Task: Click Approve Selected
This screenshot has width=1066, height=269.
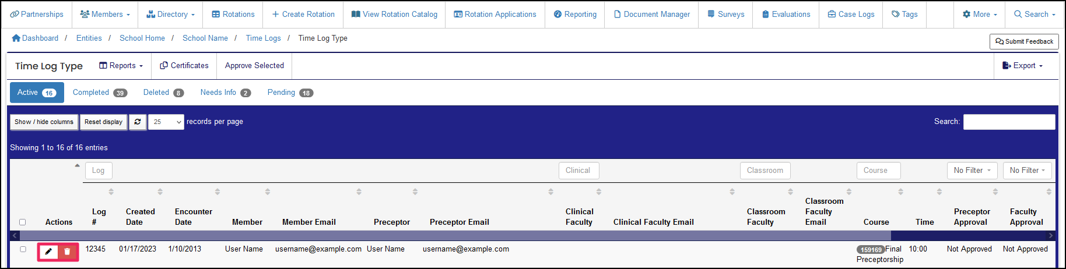Action: pos(254,66)
